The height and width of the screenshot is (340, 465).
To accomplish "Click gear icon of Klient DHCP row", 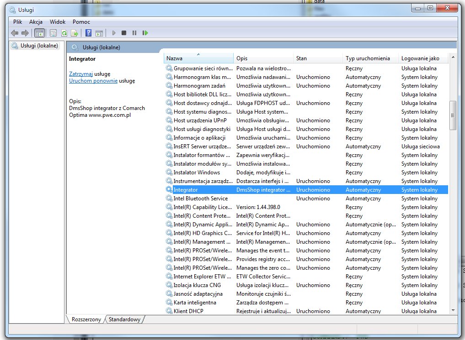I will coord(169,311).
